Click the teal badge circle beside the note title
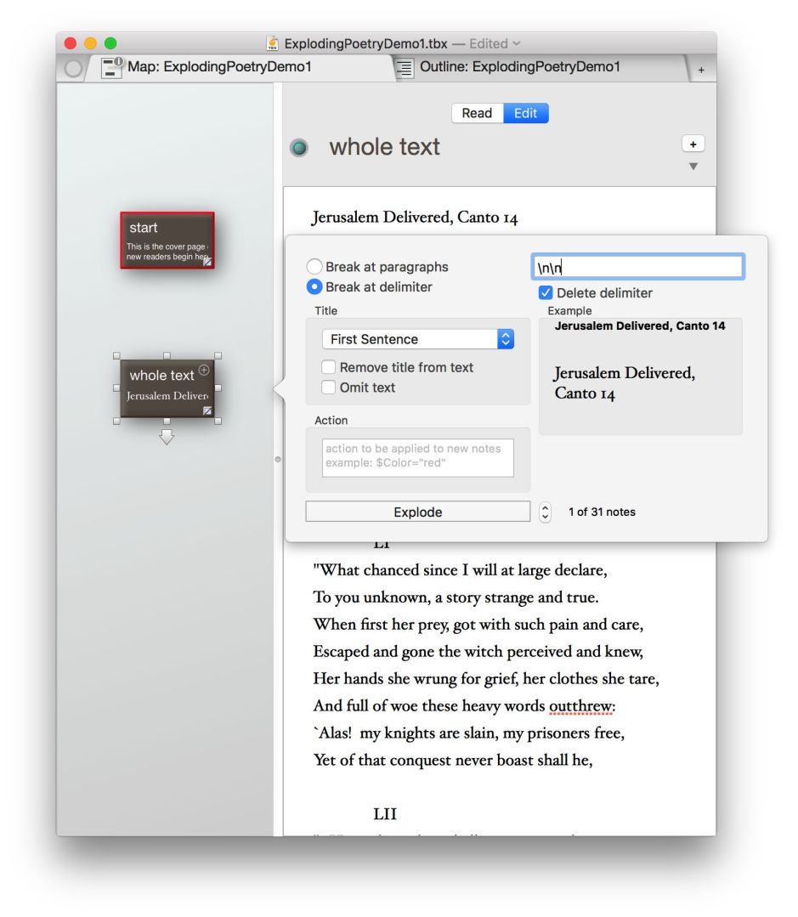This screenshot has width=798, height=917. click(298, 148)
